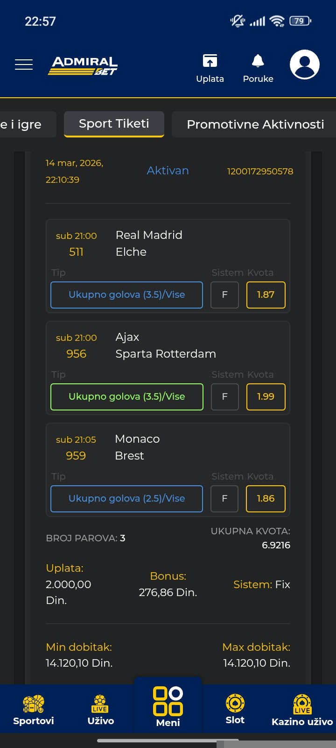336x748 pixels.
Task: Switch to Promotivne Aktivnosti tab
Action: (x=255, y=124)
